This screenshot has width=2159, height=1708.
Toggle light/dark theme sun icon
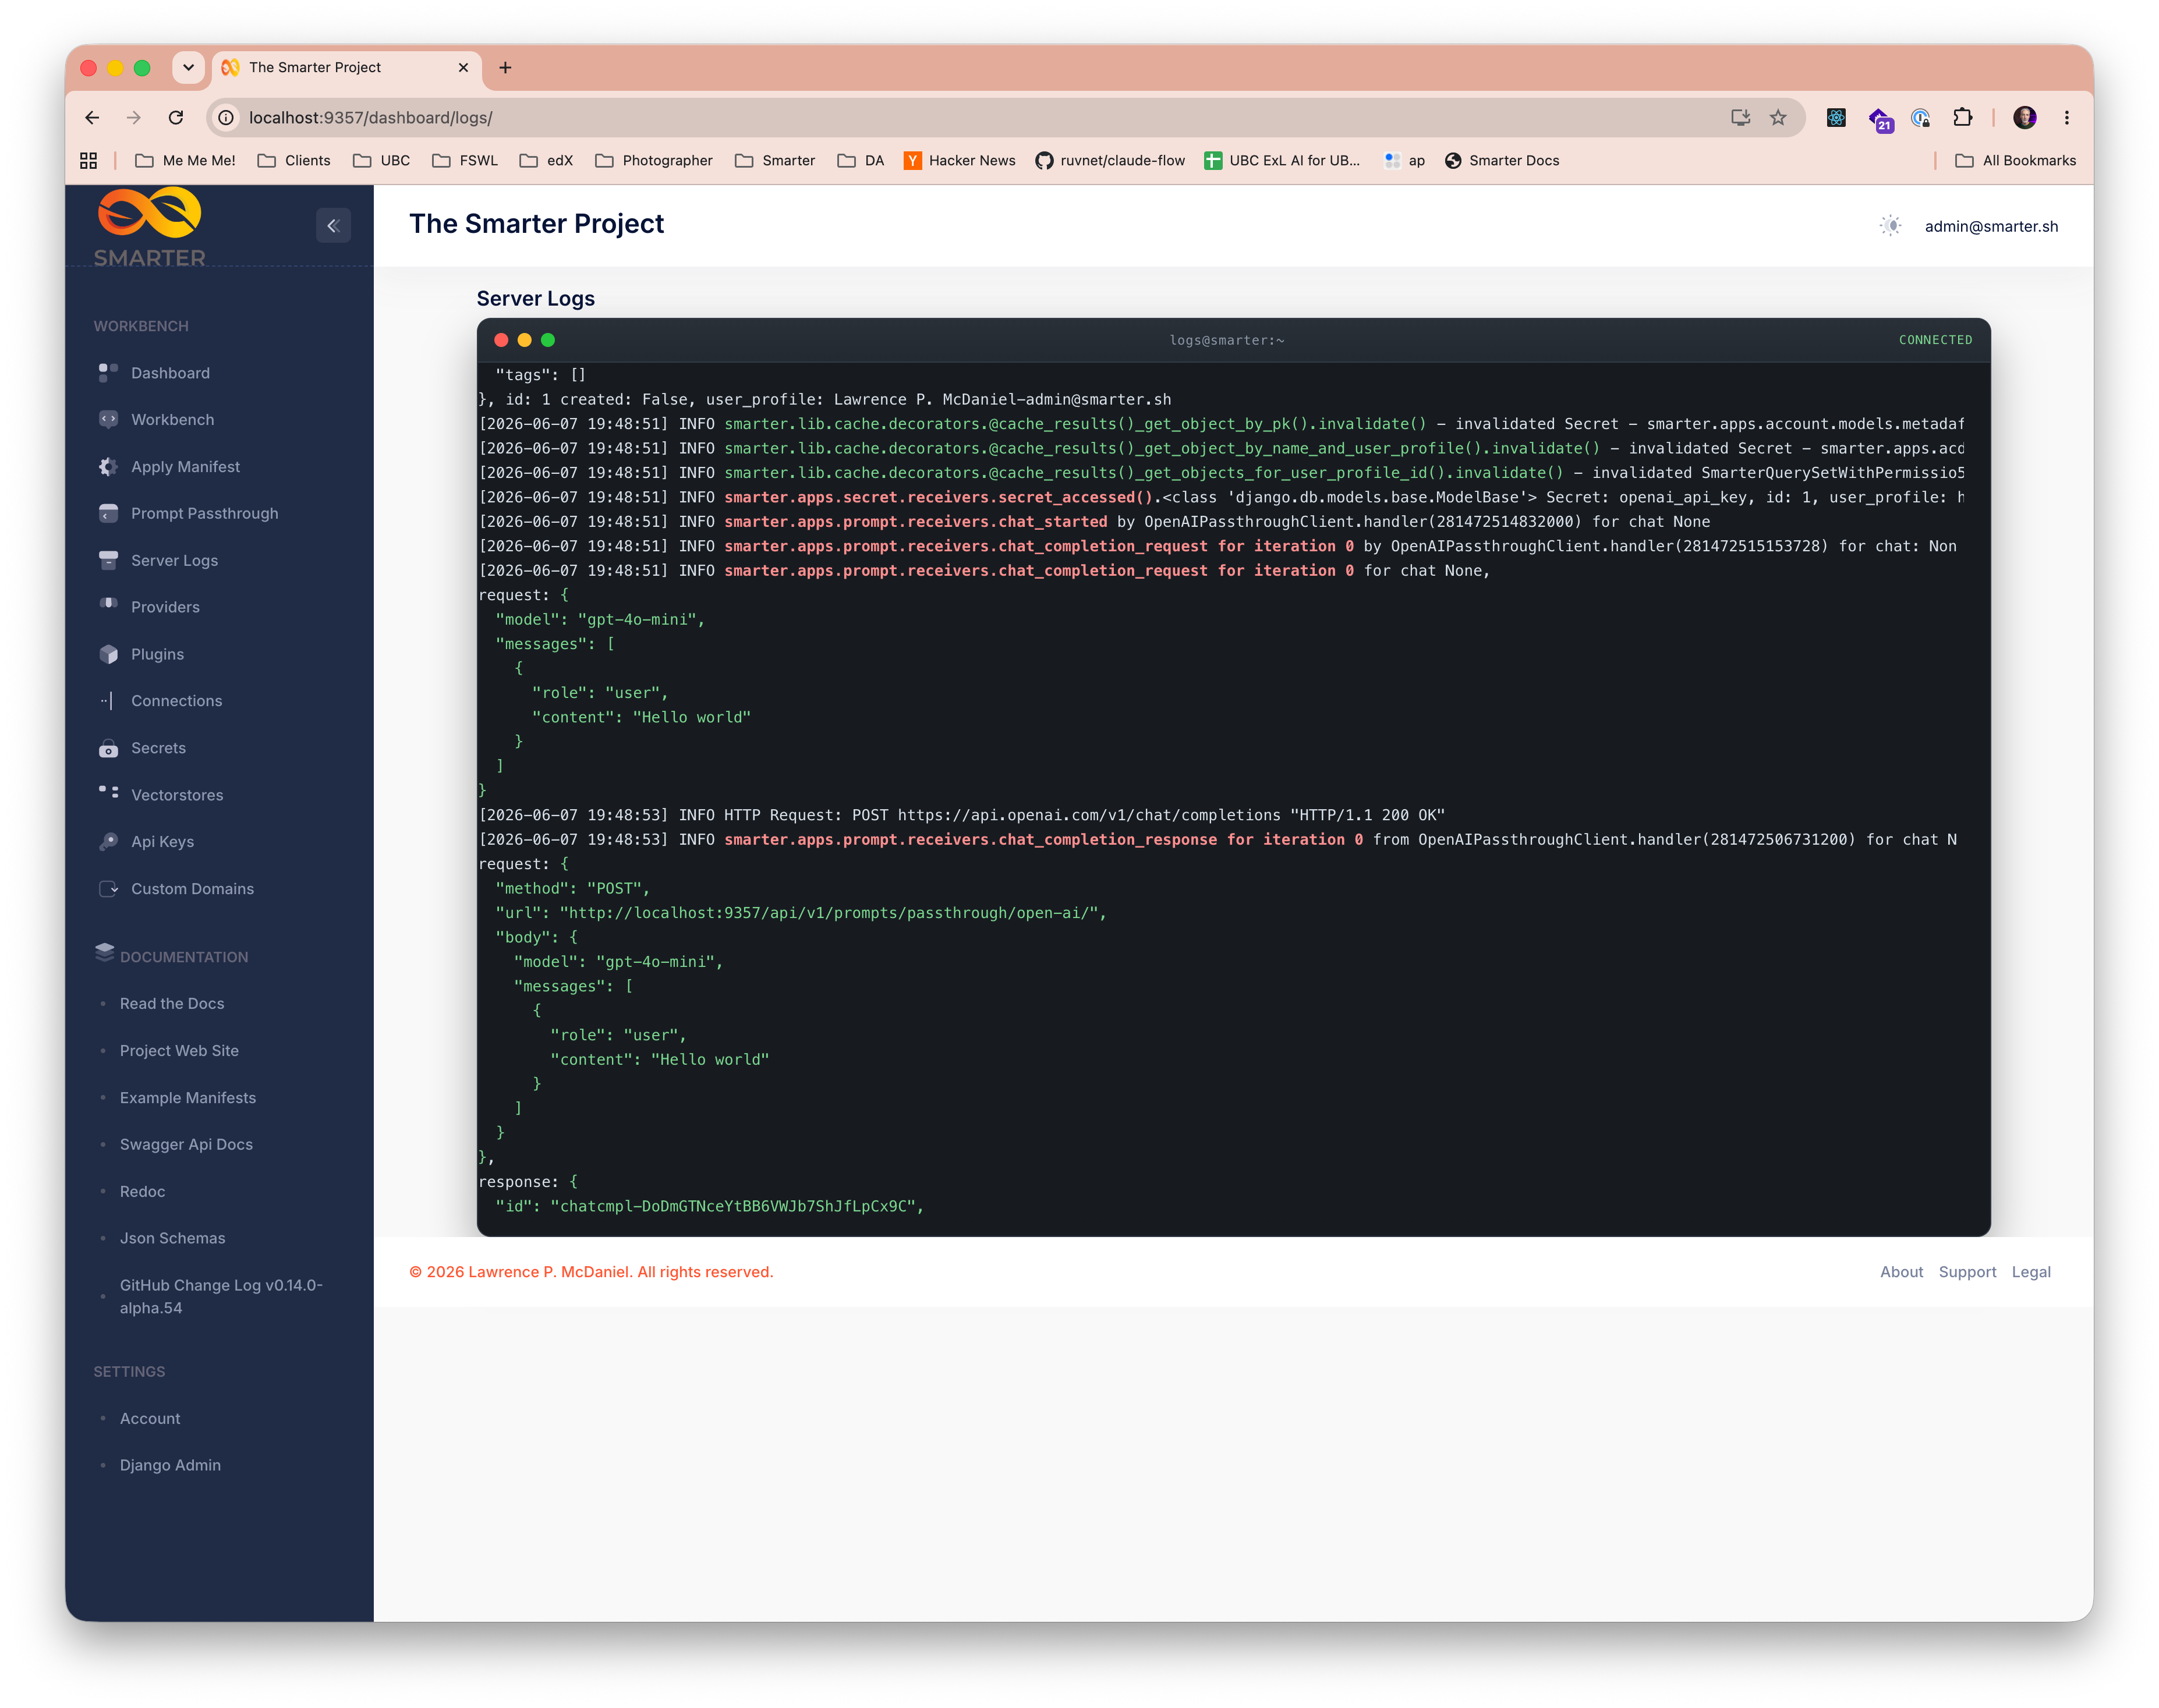[x=1890, y=226]
